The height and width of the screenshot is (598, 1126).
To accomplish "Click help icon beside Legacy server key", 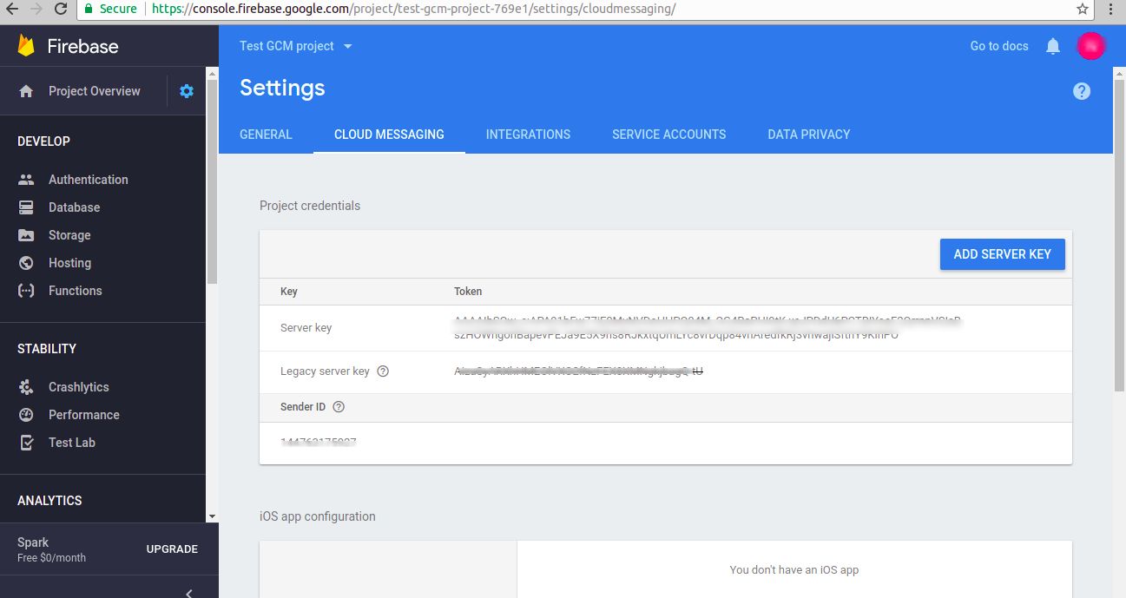I will [383, 371].
